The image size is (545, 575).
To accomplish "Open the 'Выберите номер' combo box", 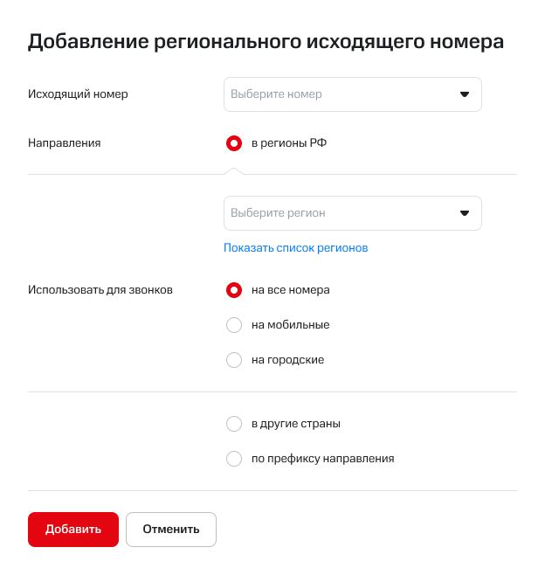I will pos(341,94).
